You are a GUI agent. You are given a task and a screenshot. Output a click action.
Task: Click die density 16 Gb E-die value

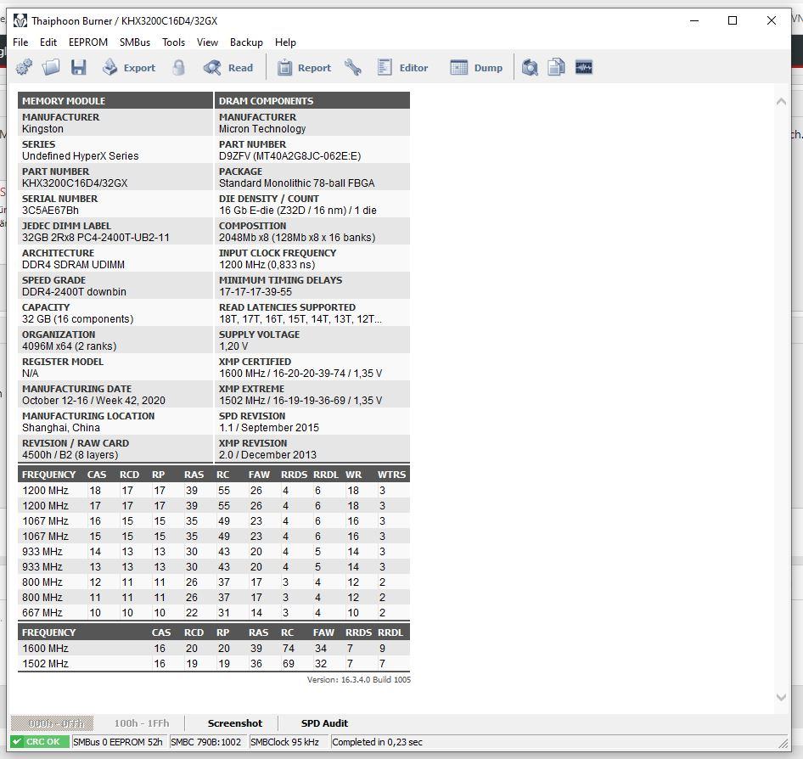[x=298, y=211]
